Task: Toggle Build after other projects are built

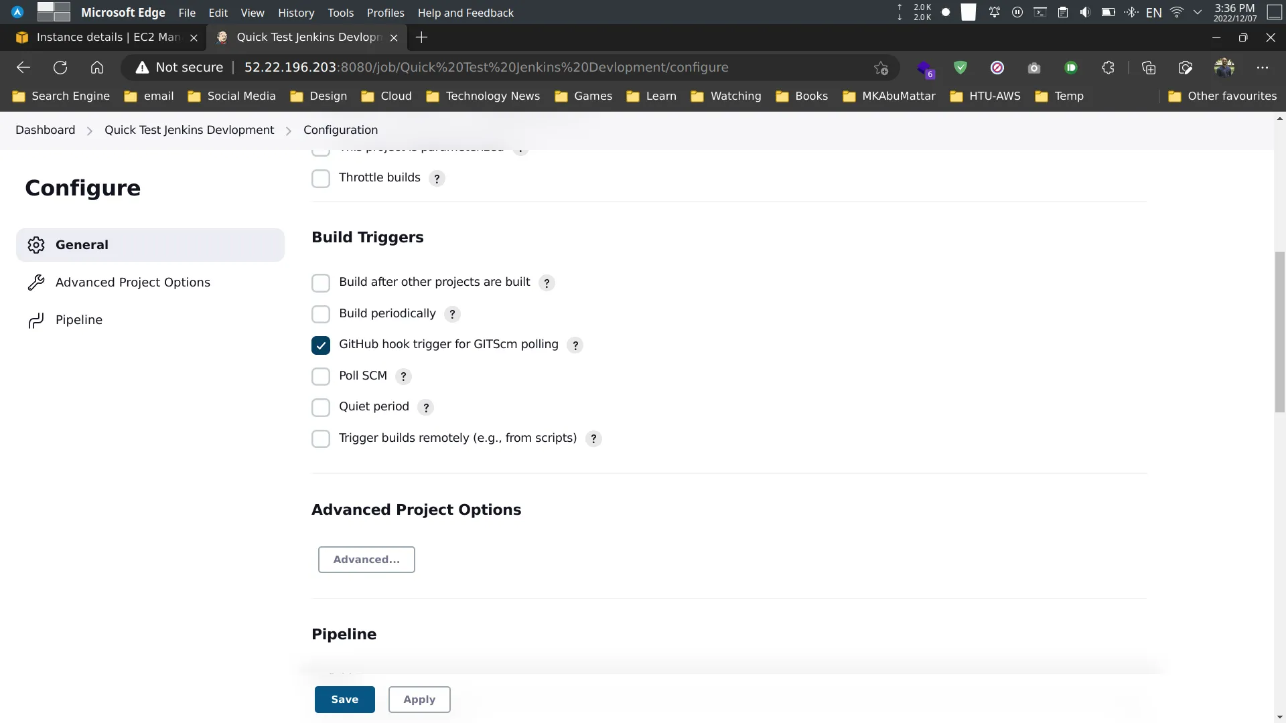Action: pyautogui.click(x=321, y=283)
